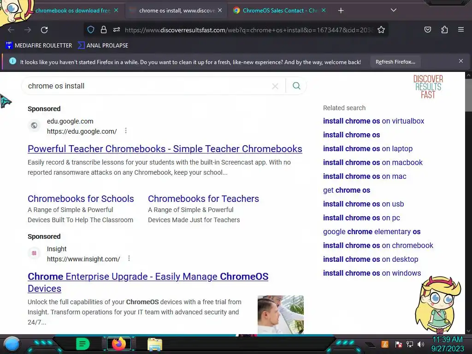
Task: Go back to previous page
Action: [11, 30]
